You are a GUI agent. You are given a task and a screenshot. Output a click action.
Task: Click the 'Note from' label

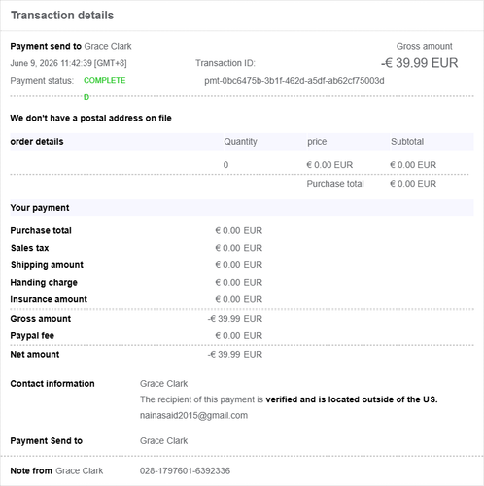pyautogui.click(x=31, y=470)
